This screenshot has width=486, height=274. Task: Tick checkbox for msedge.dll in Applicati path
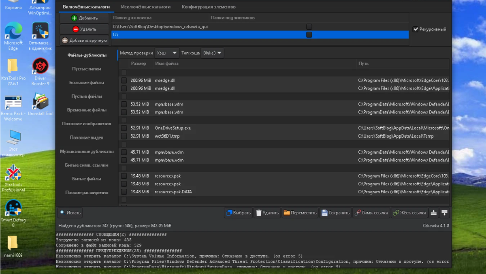[124, 88]
